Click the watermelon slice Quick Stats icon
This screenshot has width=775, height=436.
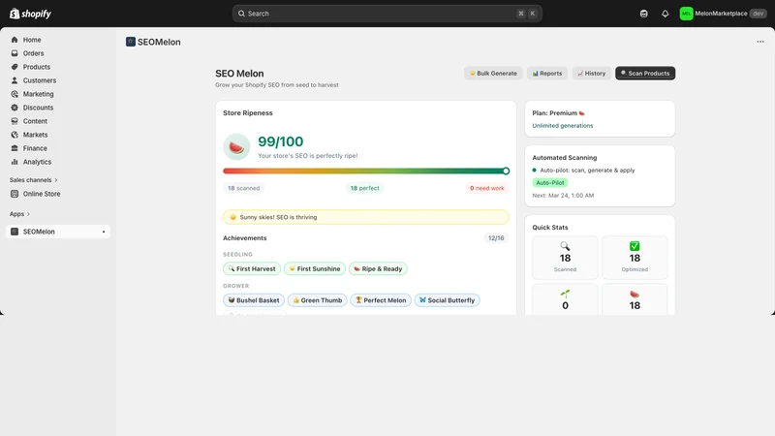tap(635, 294)
